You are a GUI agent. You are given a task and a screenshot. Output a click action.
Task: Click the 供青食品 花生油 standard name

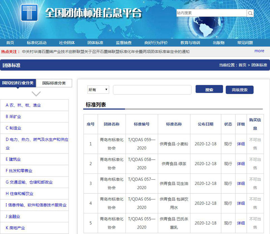tap(174, 183)
